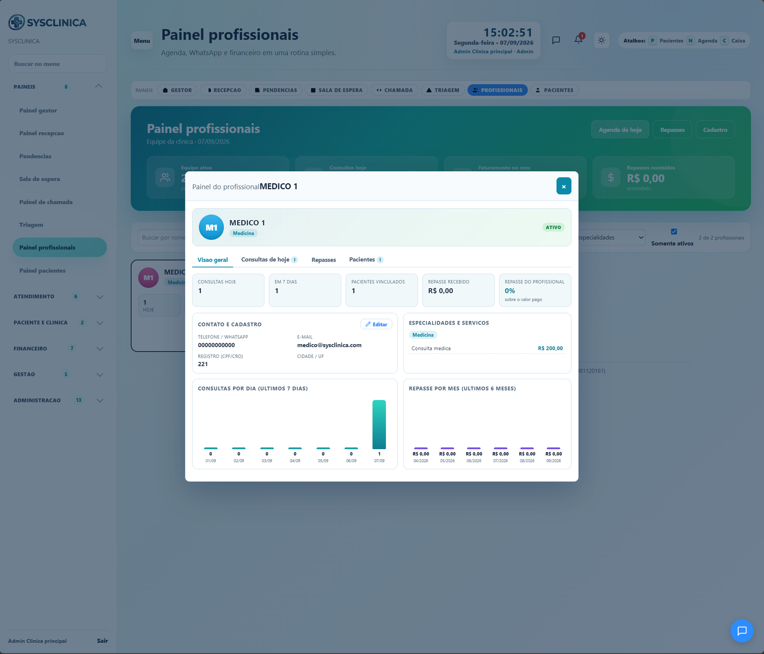Toggle the light/dark theme sun icon
Viewport: 764px width, 654px height.
click(602, 40)
